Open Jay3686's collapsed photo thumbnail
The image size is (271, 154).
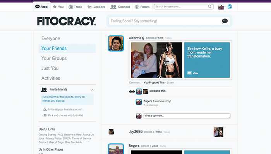point(218,132)
